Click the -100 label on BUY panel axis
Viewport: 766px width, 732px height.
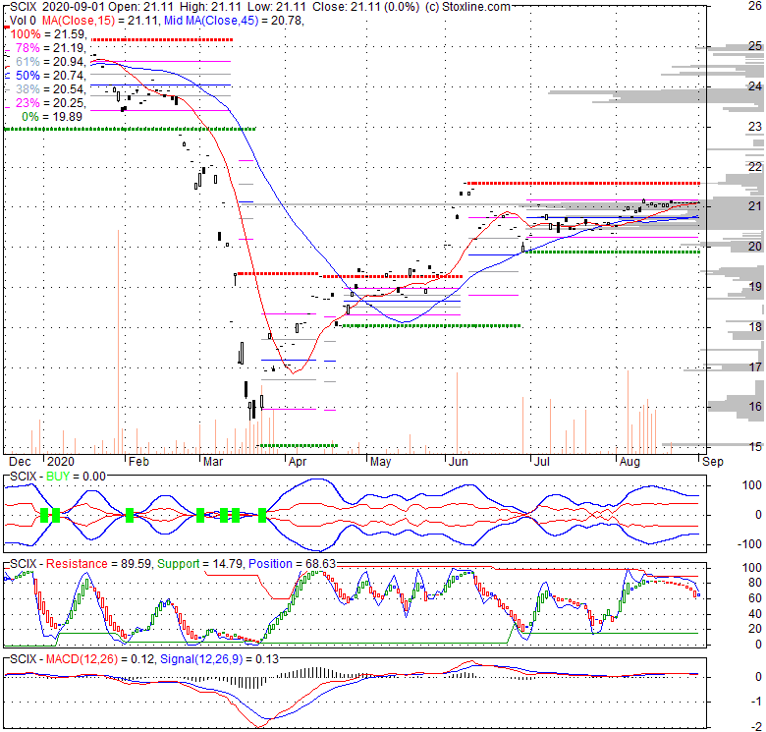click(x=749, y=544)
